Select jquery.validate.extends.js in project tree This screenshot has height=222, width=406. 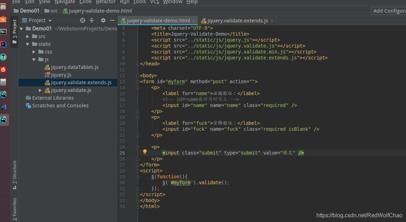click(81, 83)
